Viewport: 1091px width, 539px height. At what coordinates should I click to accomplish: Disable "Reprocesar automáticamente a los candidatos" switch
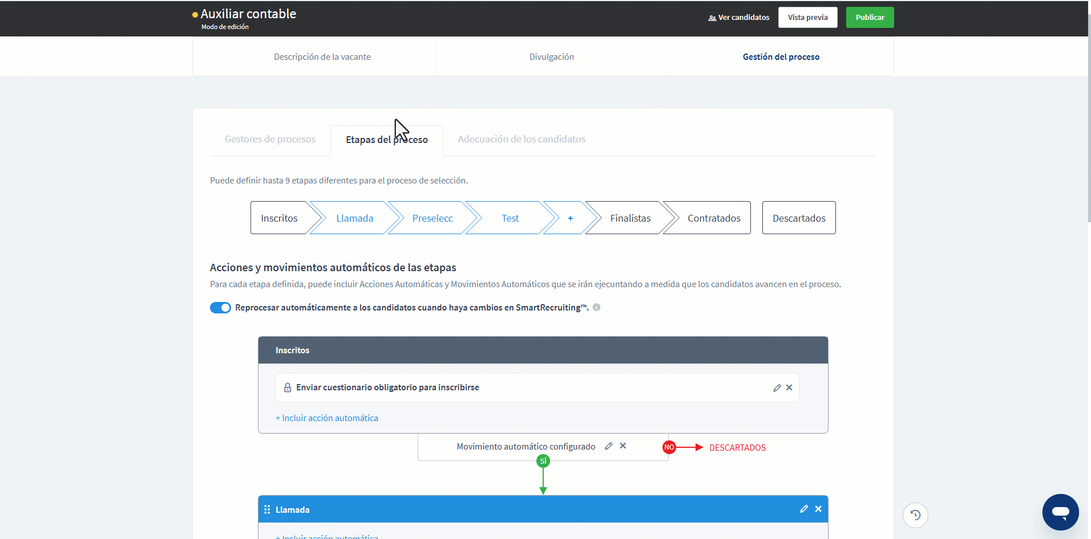[x=220, y=307]
